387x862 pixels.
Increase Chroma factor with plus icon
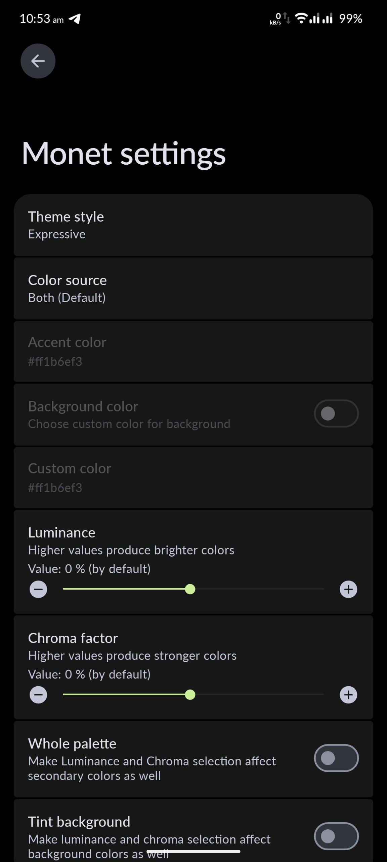348,695
